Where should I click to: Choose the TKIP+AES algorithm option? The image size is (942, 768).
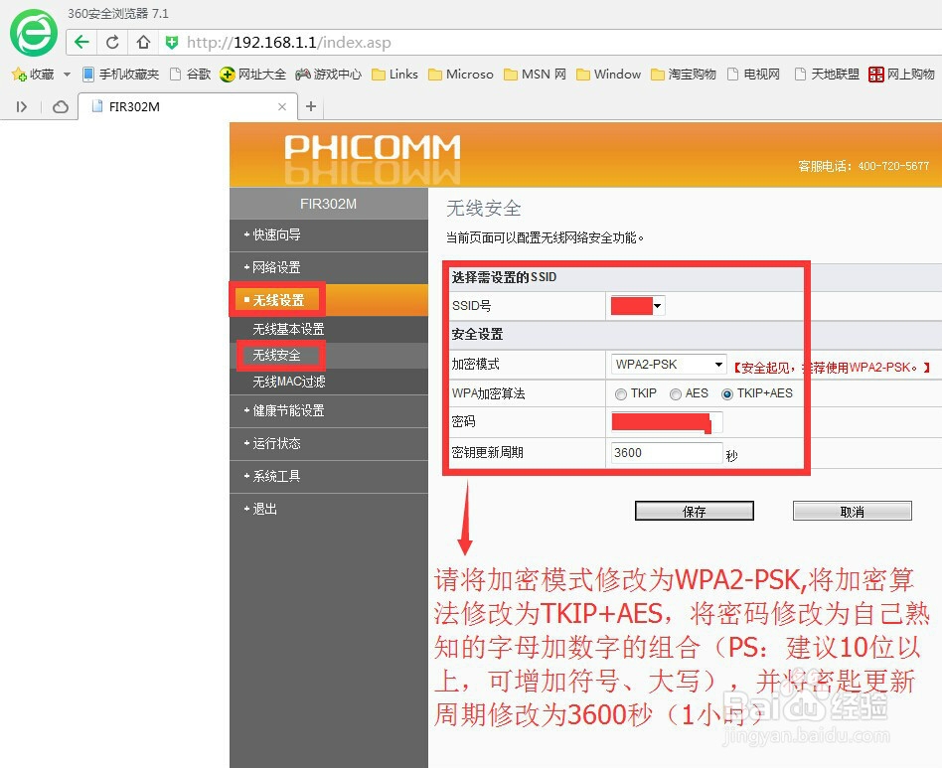pos(726,393)
